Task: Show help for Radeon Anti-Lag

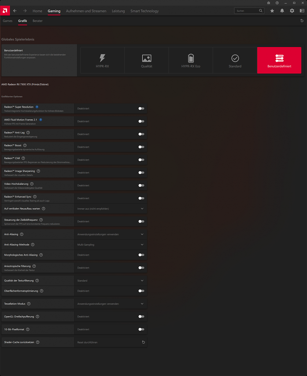Action: 28,133
